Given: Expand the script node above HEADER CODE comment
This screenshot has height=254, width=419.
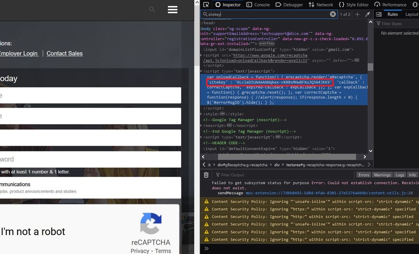Looking at the screenshot, I should [201, 137].
